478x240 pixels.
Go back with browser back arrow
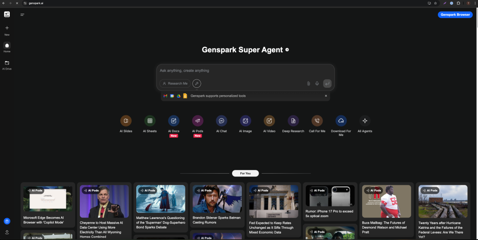(x=4, y=3)
